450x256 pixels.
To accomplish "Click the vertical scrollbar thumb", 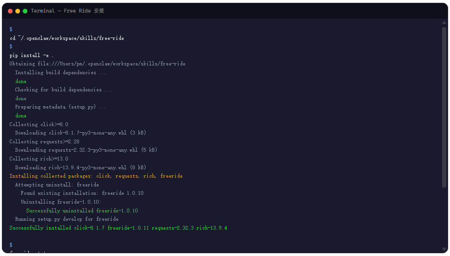I will pyautogui.click(x=444, y=107).
